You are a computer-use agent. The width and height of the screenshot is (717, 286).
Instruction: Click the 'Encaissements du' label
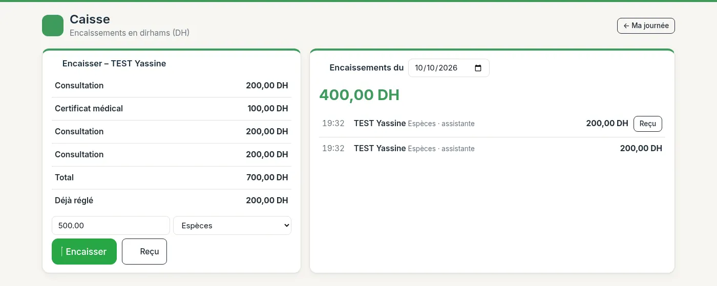(367, 67)
